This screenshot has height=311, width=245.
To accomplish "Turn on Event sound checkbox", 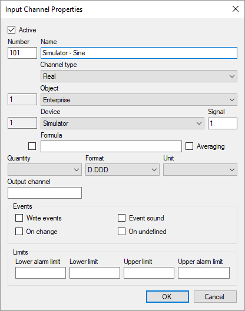I will point(121,218).
